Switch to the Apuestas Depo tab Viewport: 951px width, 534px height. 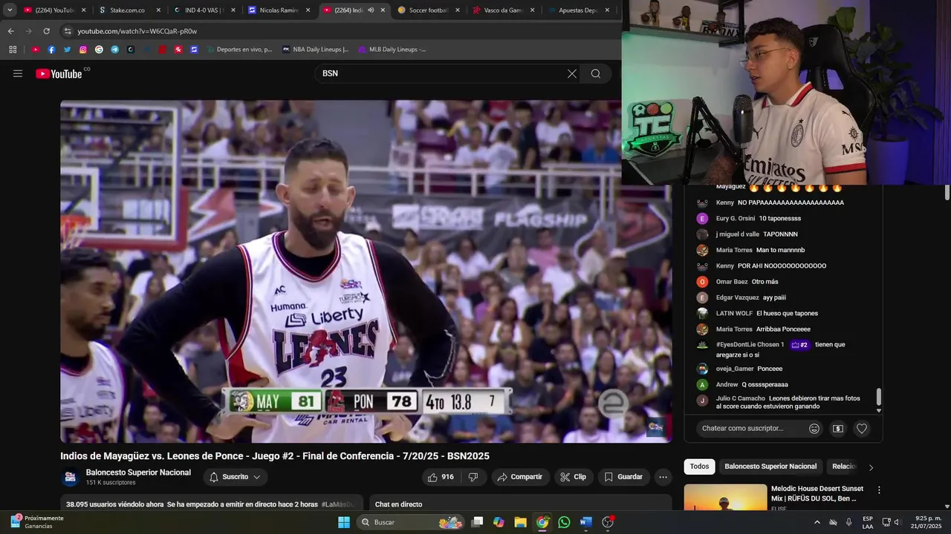578,10
